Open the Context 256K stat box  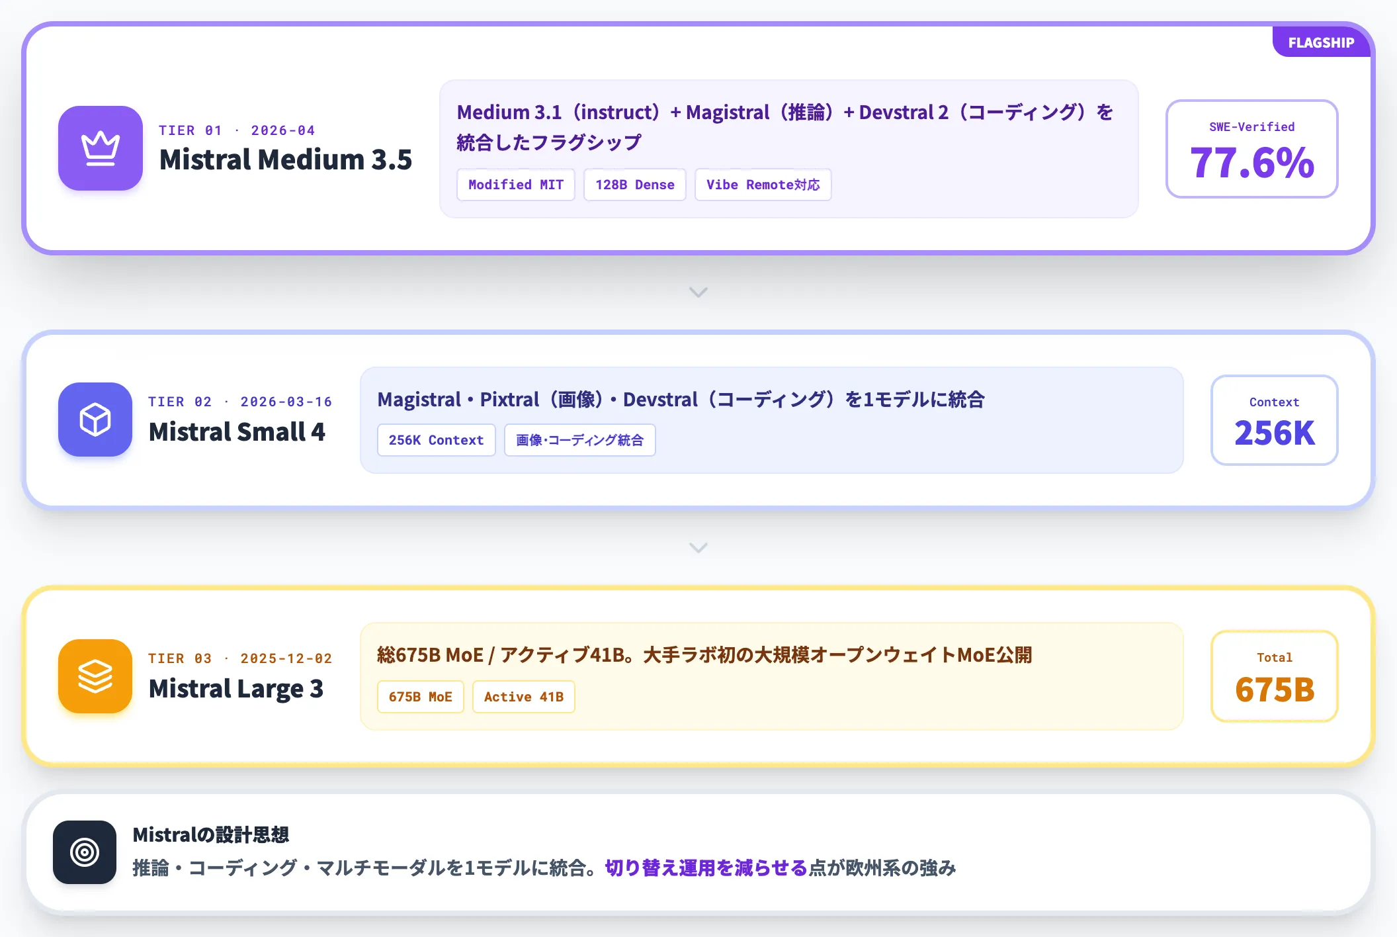coord(1275,420)
